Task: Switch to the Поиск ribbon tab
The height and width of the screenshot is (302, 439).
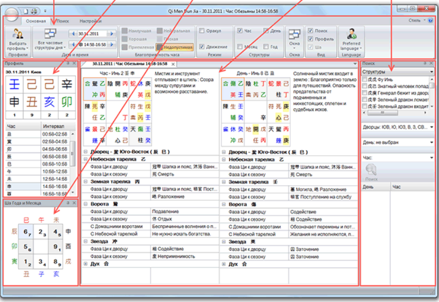Action: pos(62,21)
